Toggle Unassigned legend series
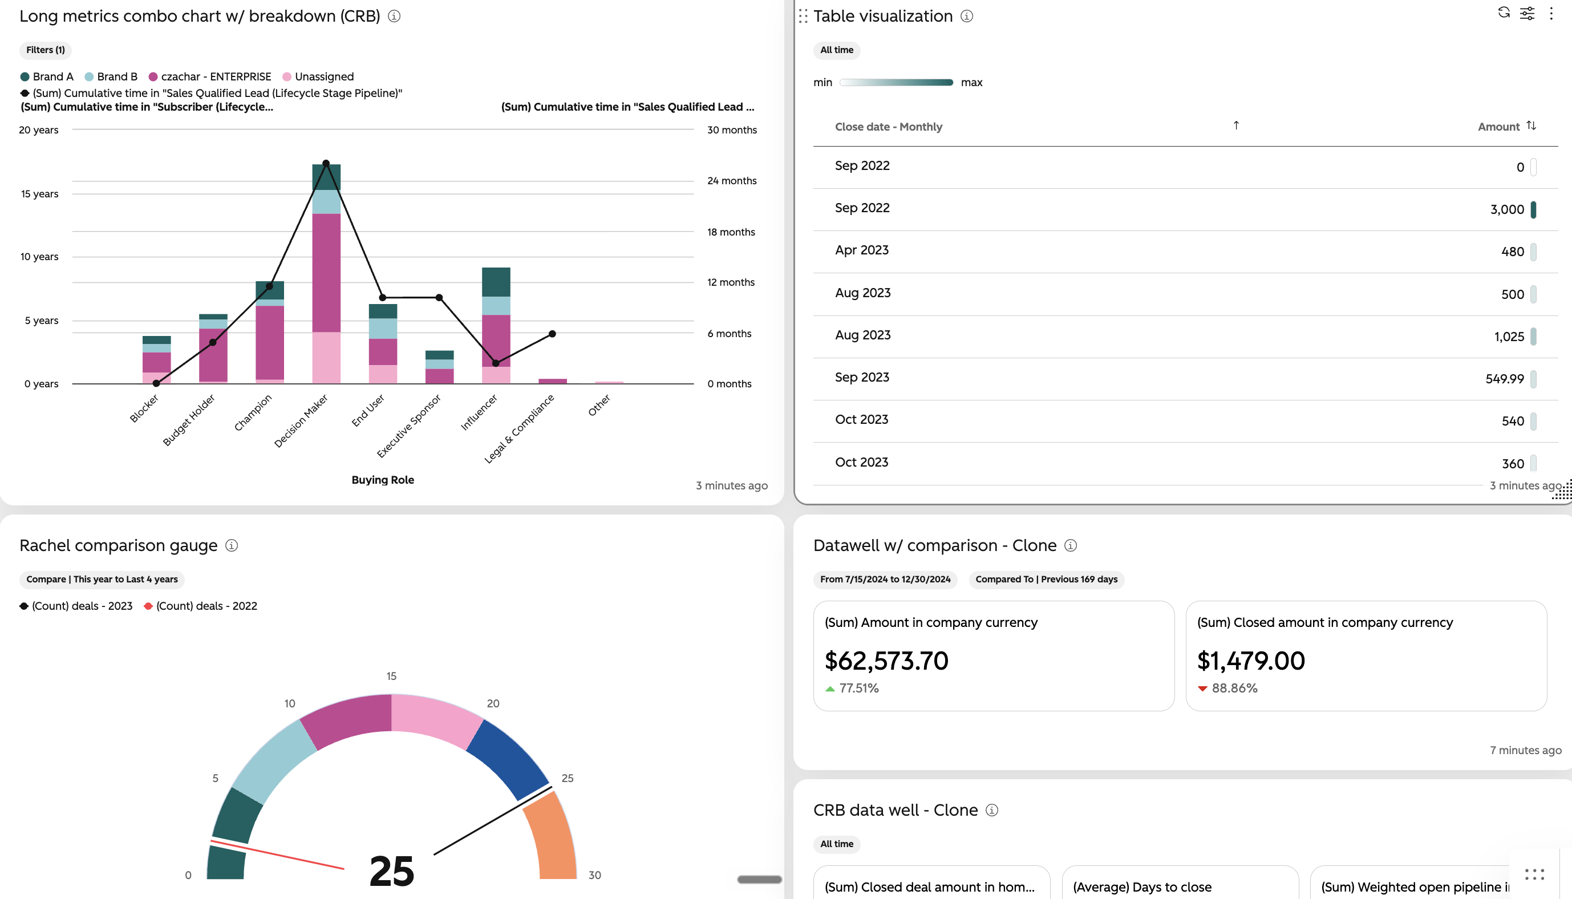The height and width of the screenshot is (899, 1572). point(318,76)
